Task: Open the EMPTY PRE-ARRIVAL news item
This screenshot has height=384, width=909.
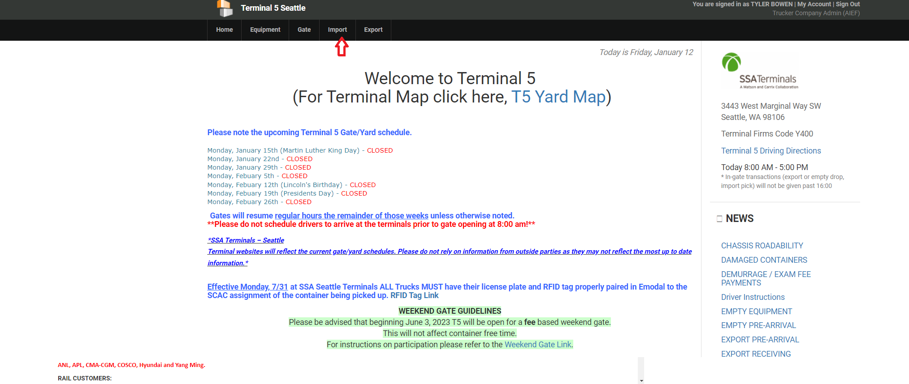Action: [758, 325]
